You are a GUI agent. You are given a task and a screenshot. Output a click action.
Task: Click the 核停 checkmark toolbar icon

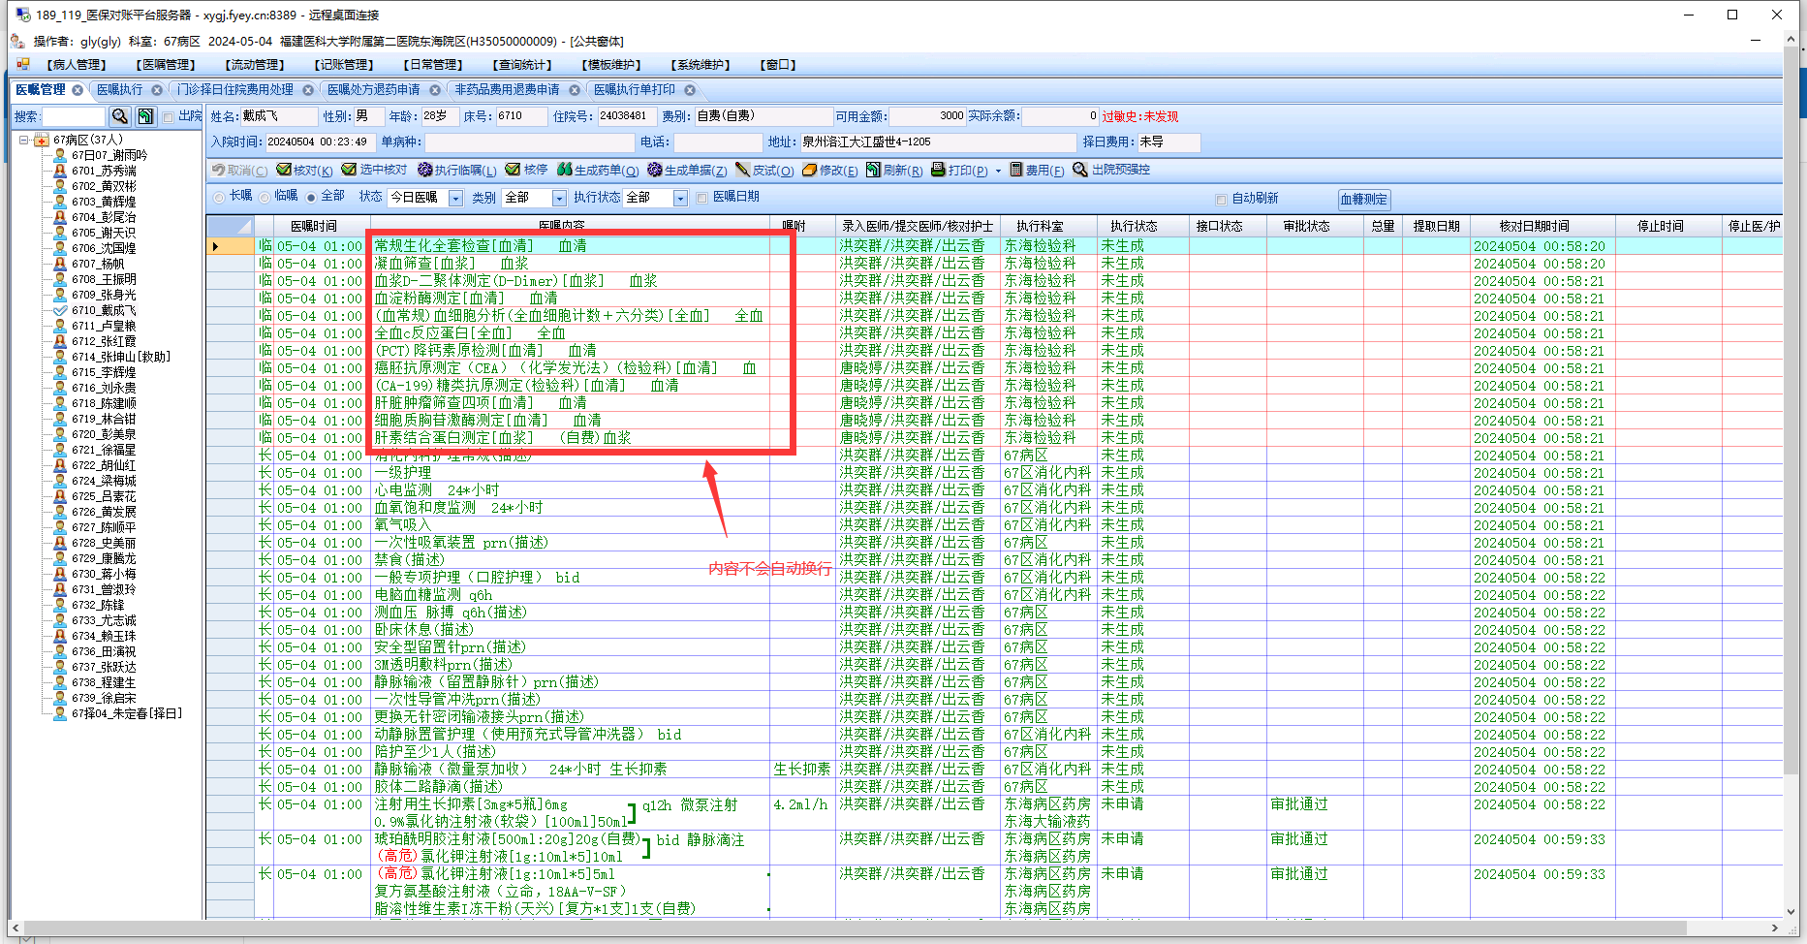pos(514,170)
